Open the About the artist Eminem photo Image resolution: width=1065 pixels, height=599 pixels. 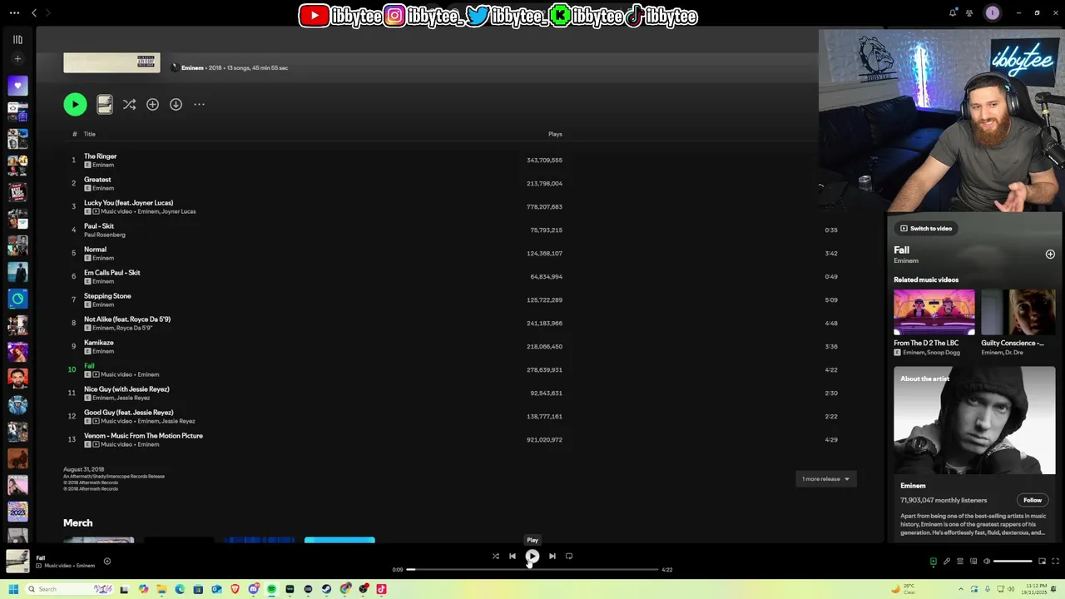974,420
